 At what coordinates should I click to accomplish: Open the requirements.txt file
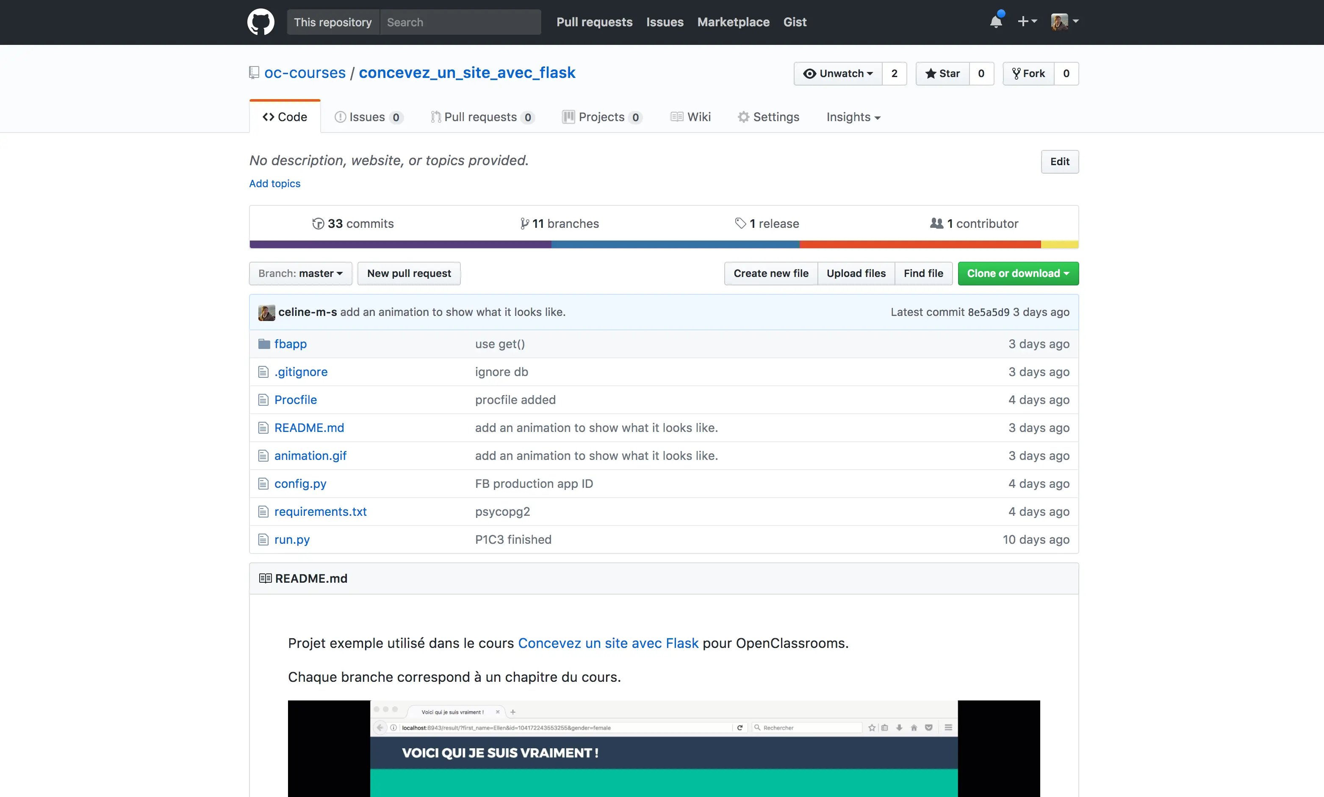click(x=320, y=511)
